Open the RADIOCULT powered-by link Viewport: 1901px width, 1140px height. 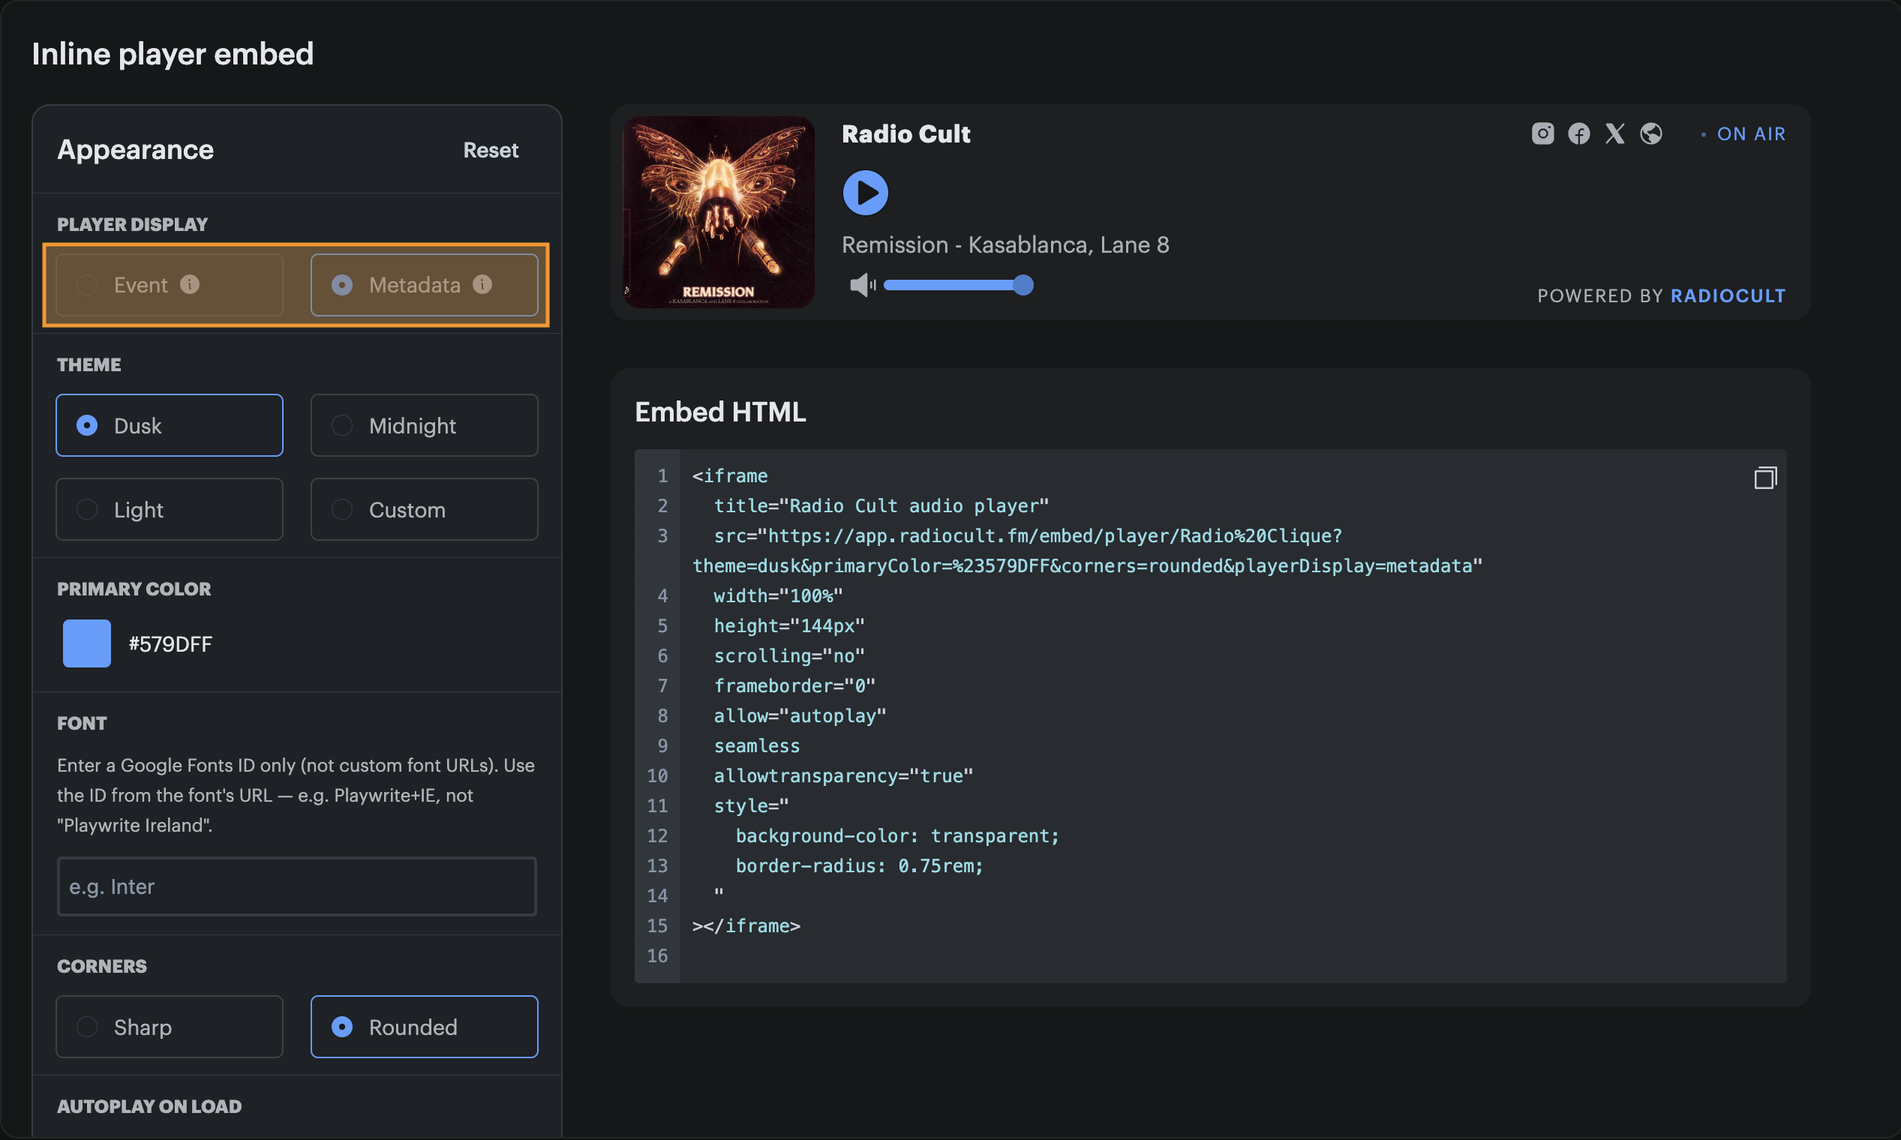[1728, 295]
